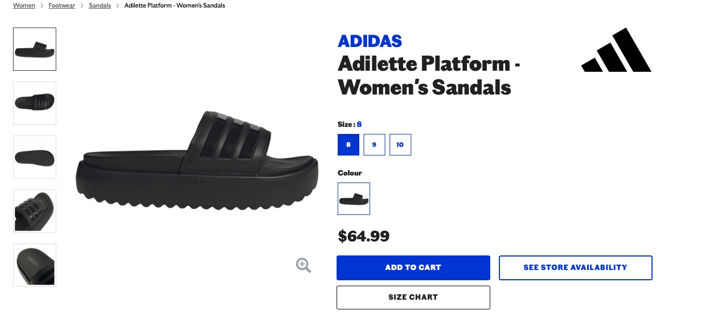Open the Footwear breadcrumb link
The image size is (724, 317).
click(62, 5)
